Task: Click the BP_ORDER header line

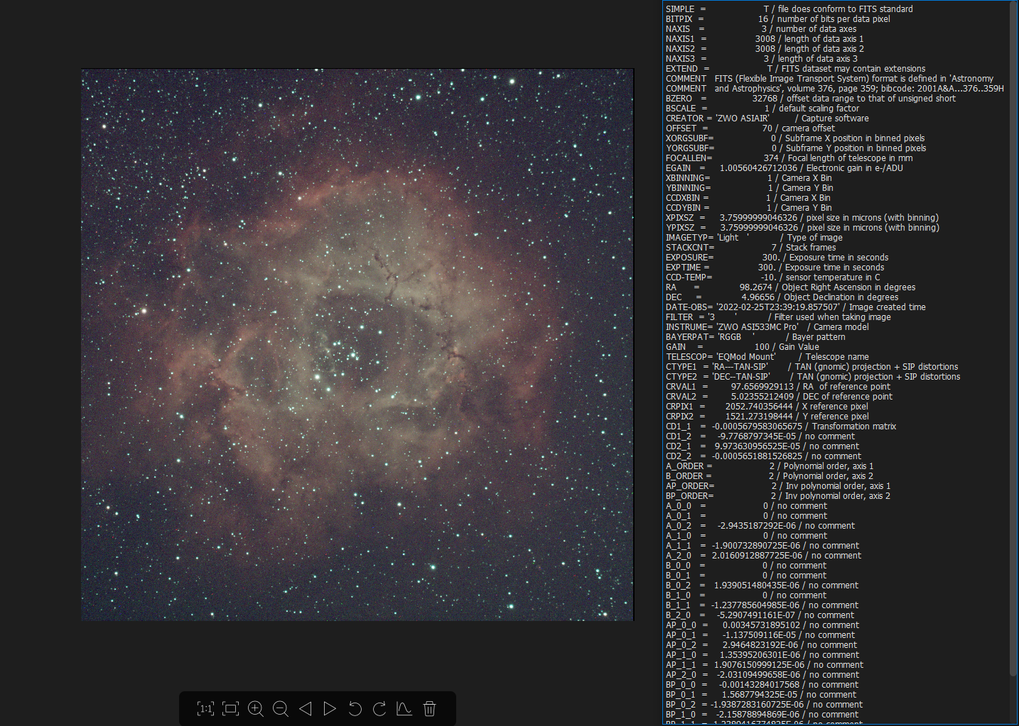Action: click(x=778, y=496)
